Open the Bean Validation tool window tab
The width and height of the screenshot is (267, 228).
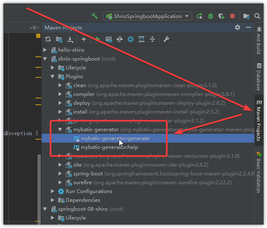click(x=259, y=172)
